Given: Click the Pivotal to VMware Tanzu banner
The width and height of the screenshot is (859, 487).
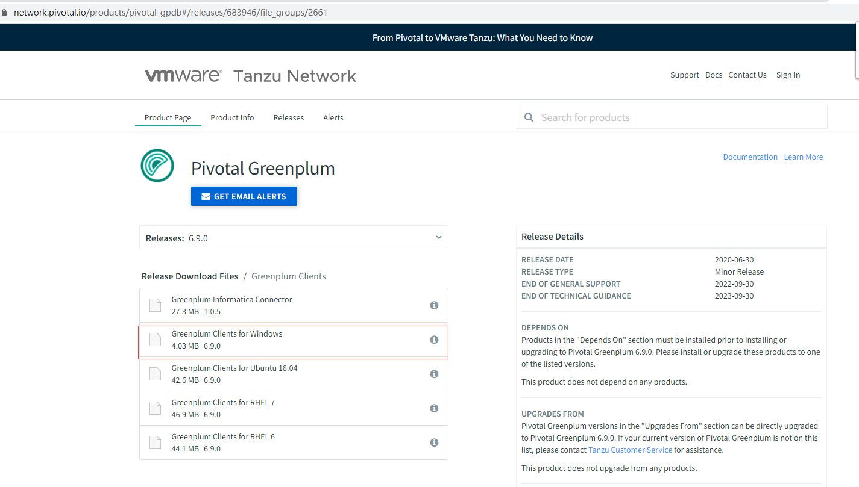Looking at the screenshot, I should 483,38.
